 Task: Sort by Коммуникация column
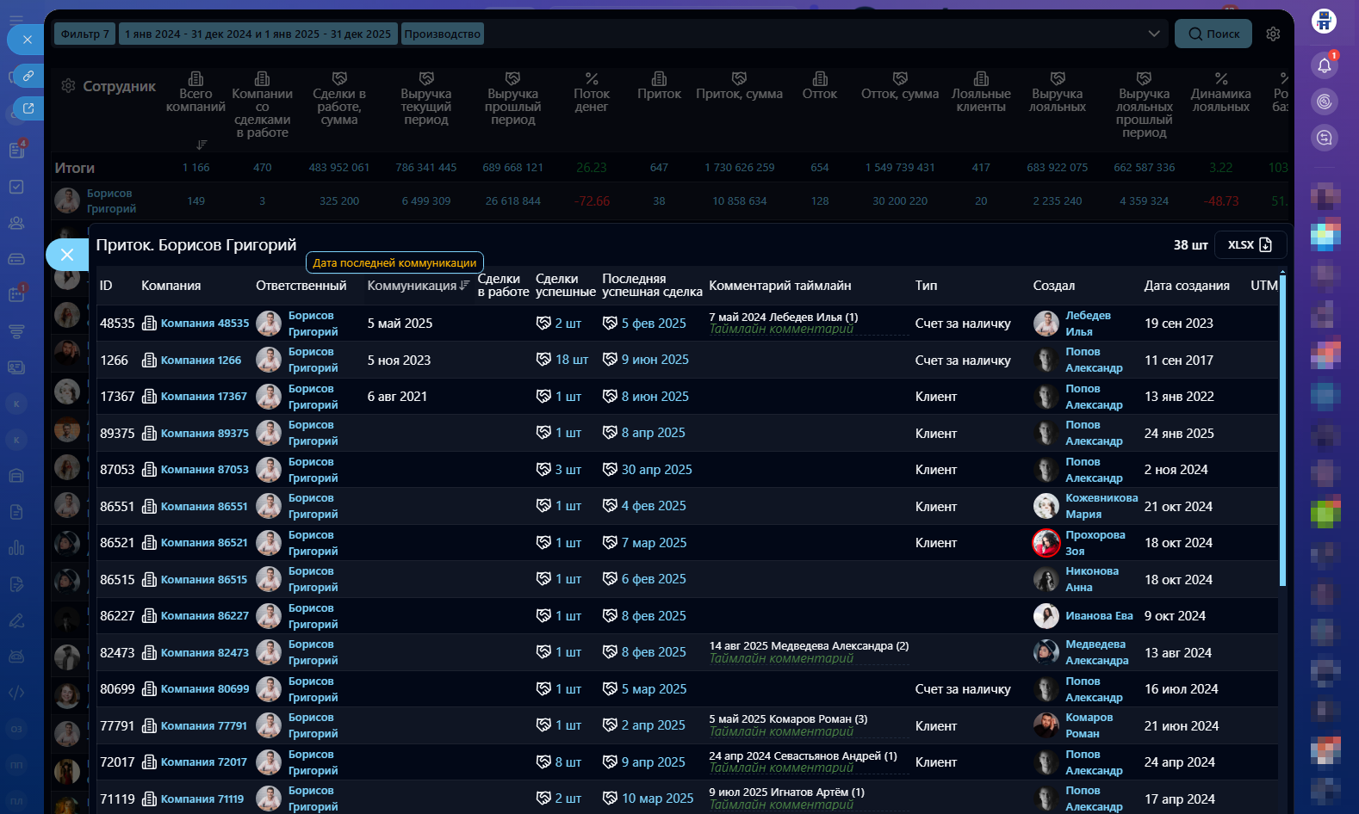click(464, 286)
